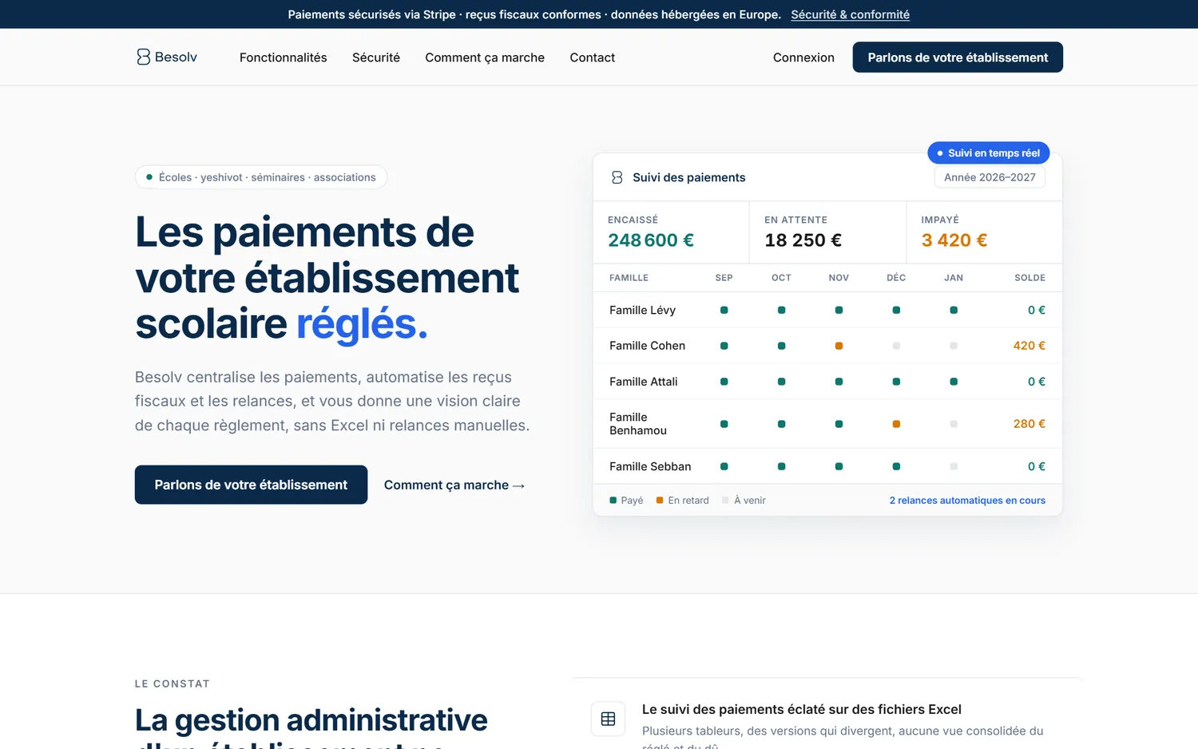
Task: Click Famille Cohen September paid dot
Action: tap(724, 346)
